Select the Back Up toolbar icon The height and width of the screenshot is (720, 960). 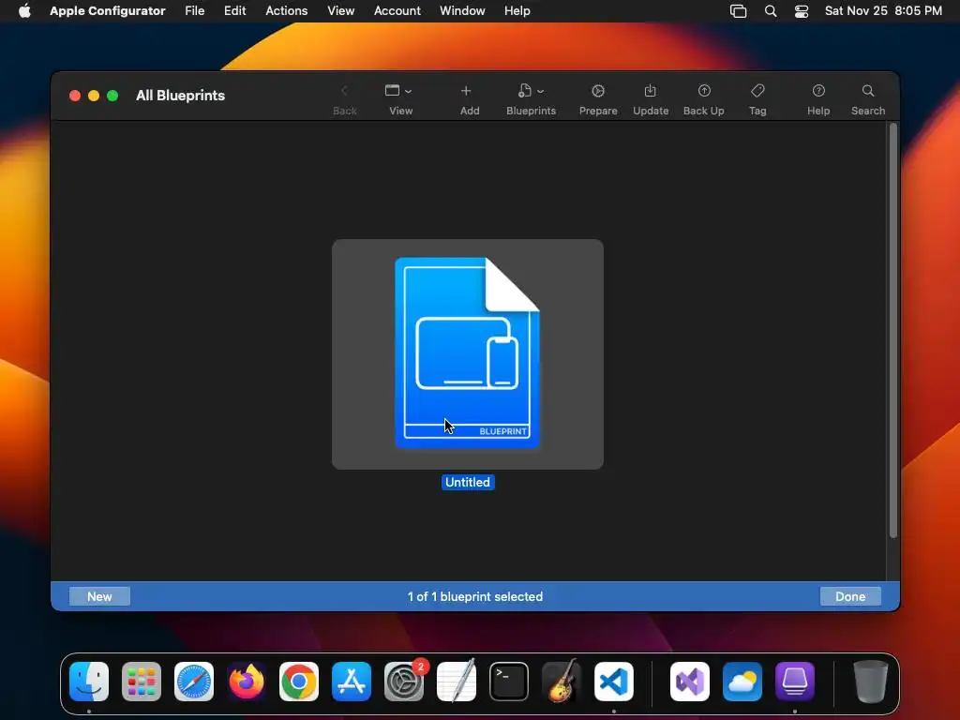coord(703,99)
